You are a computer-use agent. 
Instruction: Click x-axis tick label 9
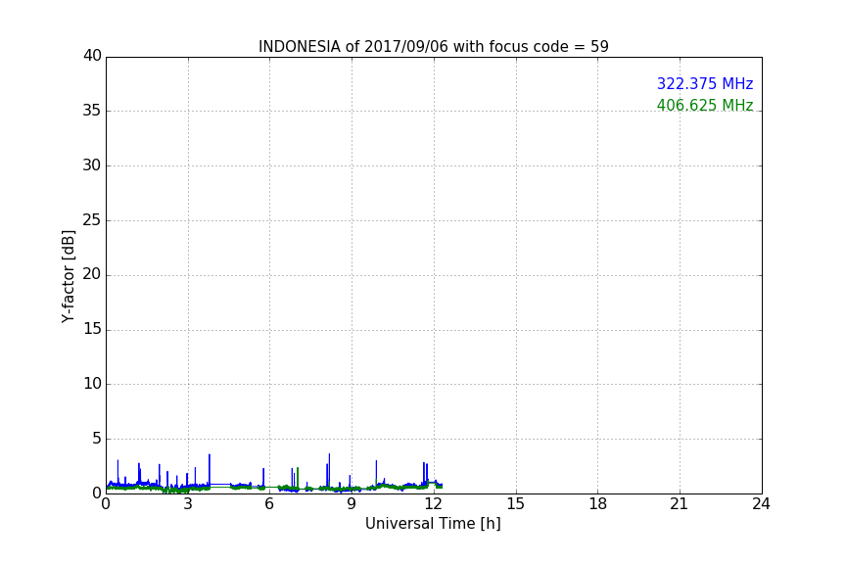click(x=352, y=504)
